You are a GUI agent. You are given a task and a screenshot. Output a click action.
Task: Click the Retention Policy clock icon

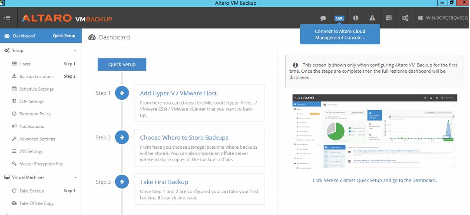[14, 114]
